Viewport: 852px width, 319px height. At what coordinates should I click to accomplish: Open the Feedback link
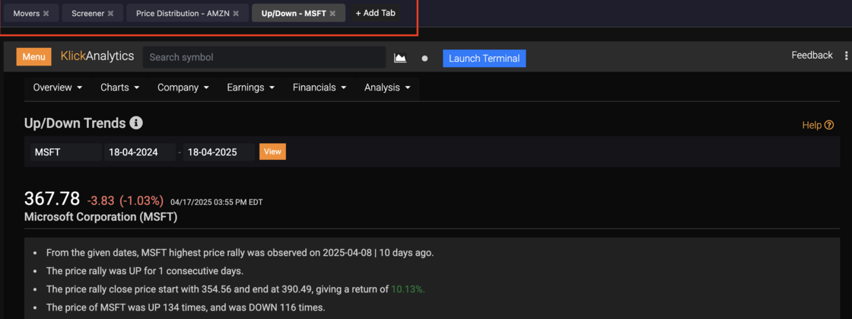point(812,56)
